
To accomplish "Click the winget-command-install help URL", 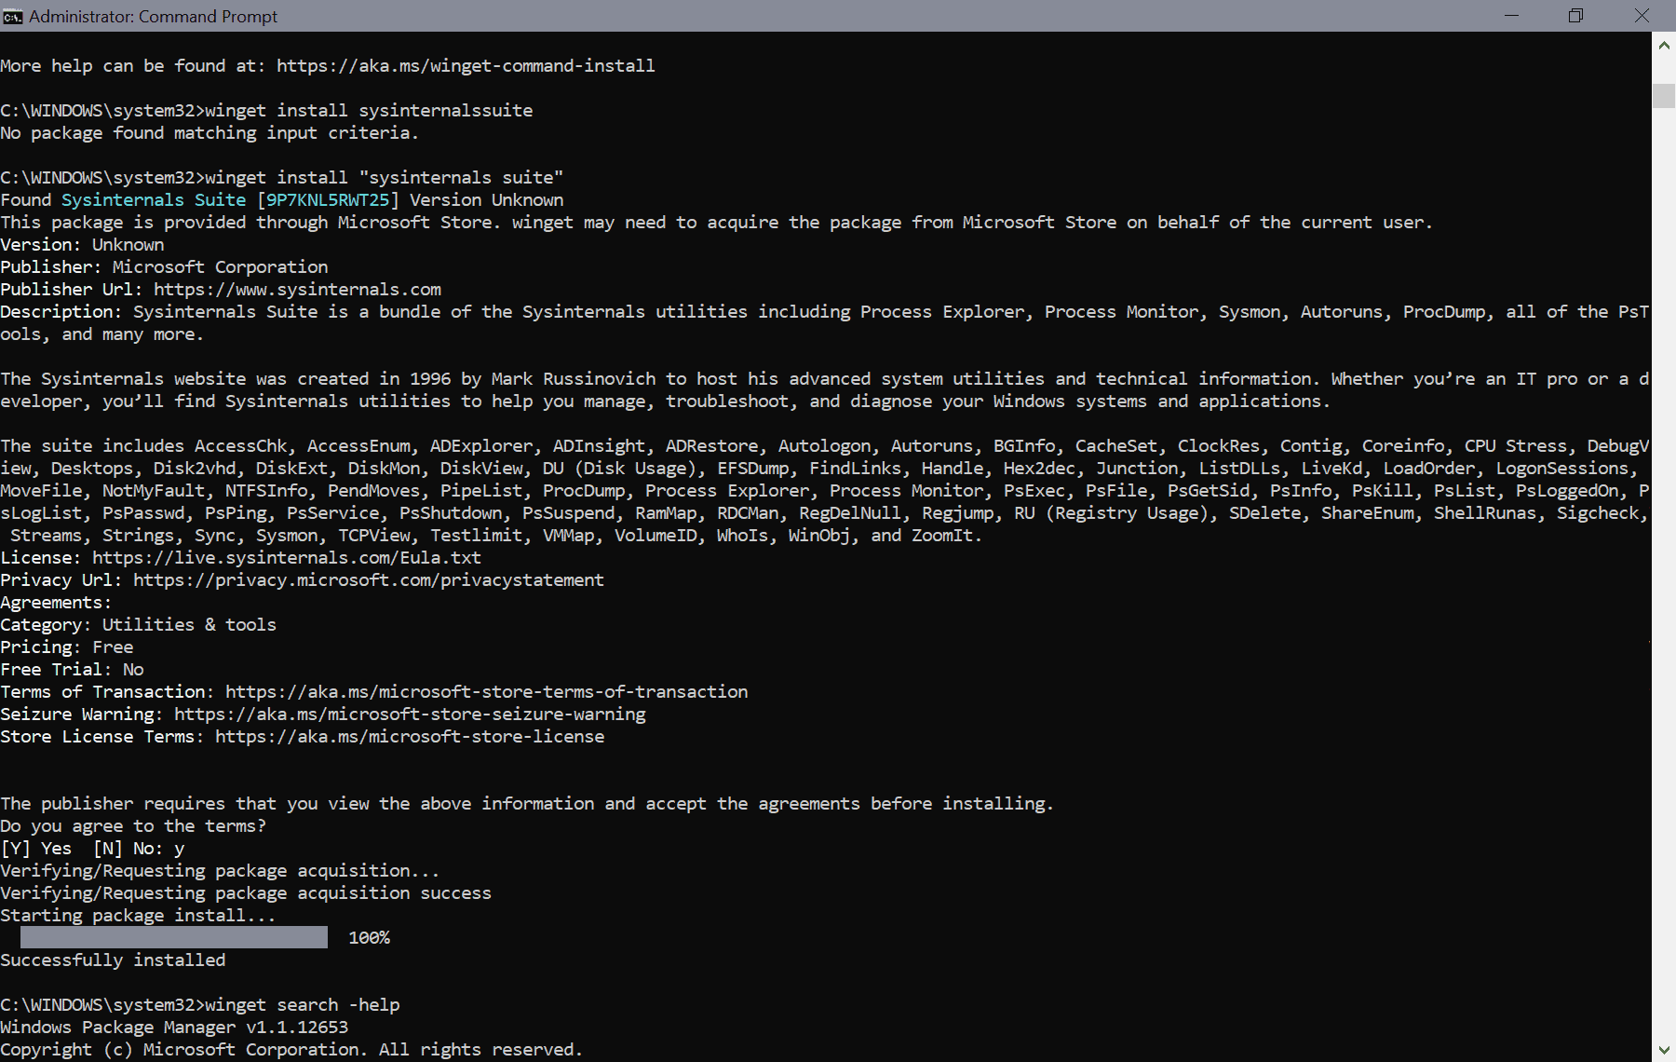I will pos(466,66).
